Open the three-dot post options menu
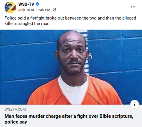This screenshot has height=127, width=142. coord(133,7)
